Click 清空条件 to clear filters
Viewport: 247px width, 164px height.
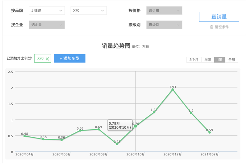(222, 27)
